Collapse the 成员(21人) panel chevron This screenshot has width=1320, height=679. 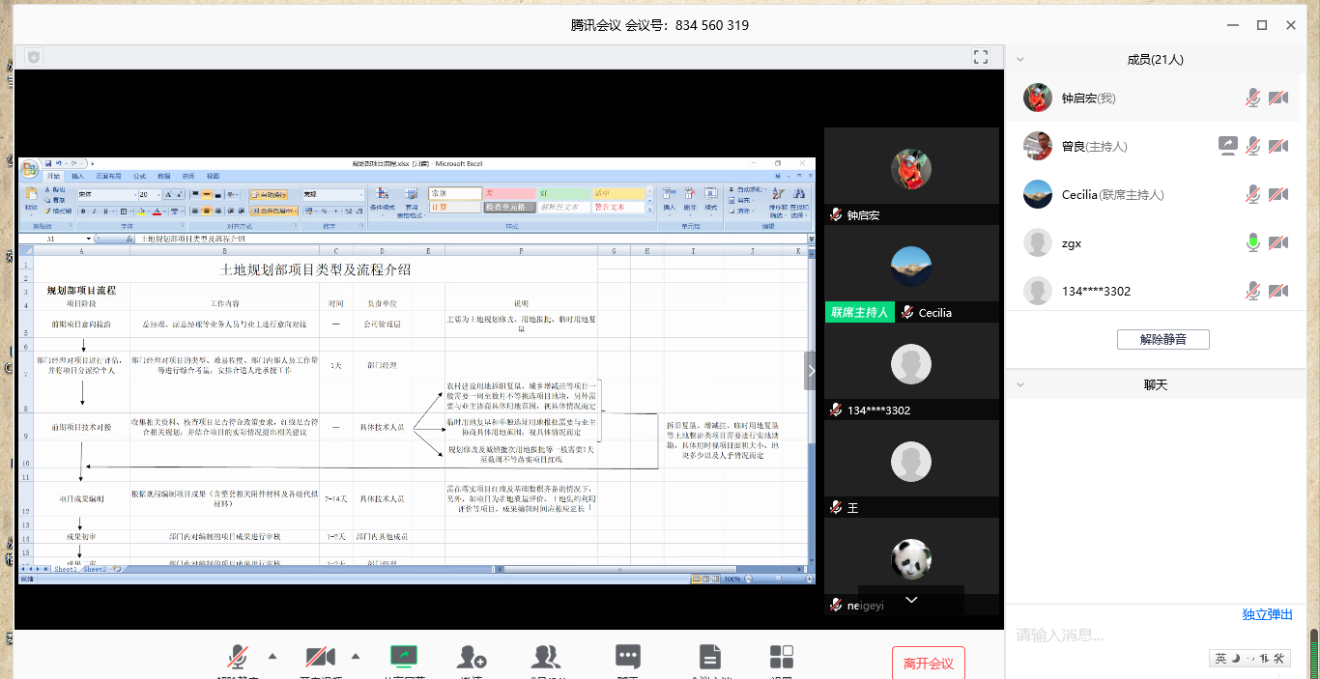click(1019, 59)
